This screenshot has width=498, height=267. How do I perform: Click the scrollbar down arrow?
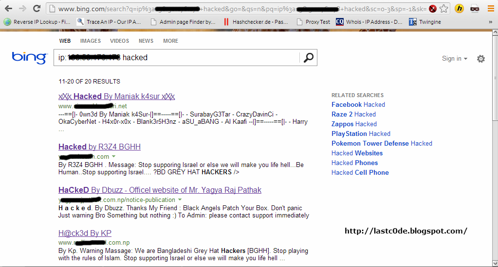(495, 263)
